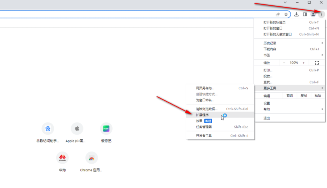
Task: Select 打开新的标签页
Action: 290,22
